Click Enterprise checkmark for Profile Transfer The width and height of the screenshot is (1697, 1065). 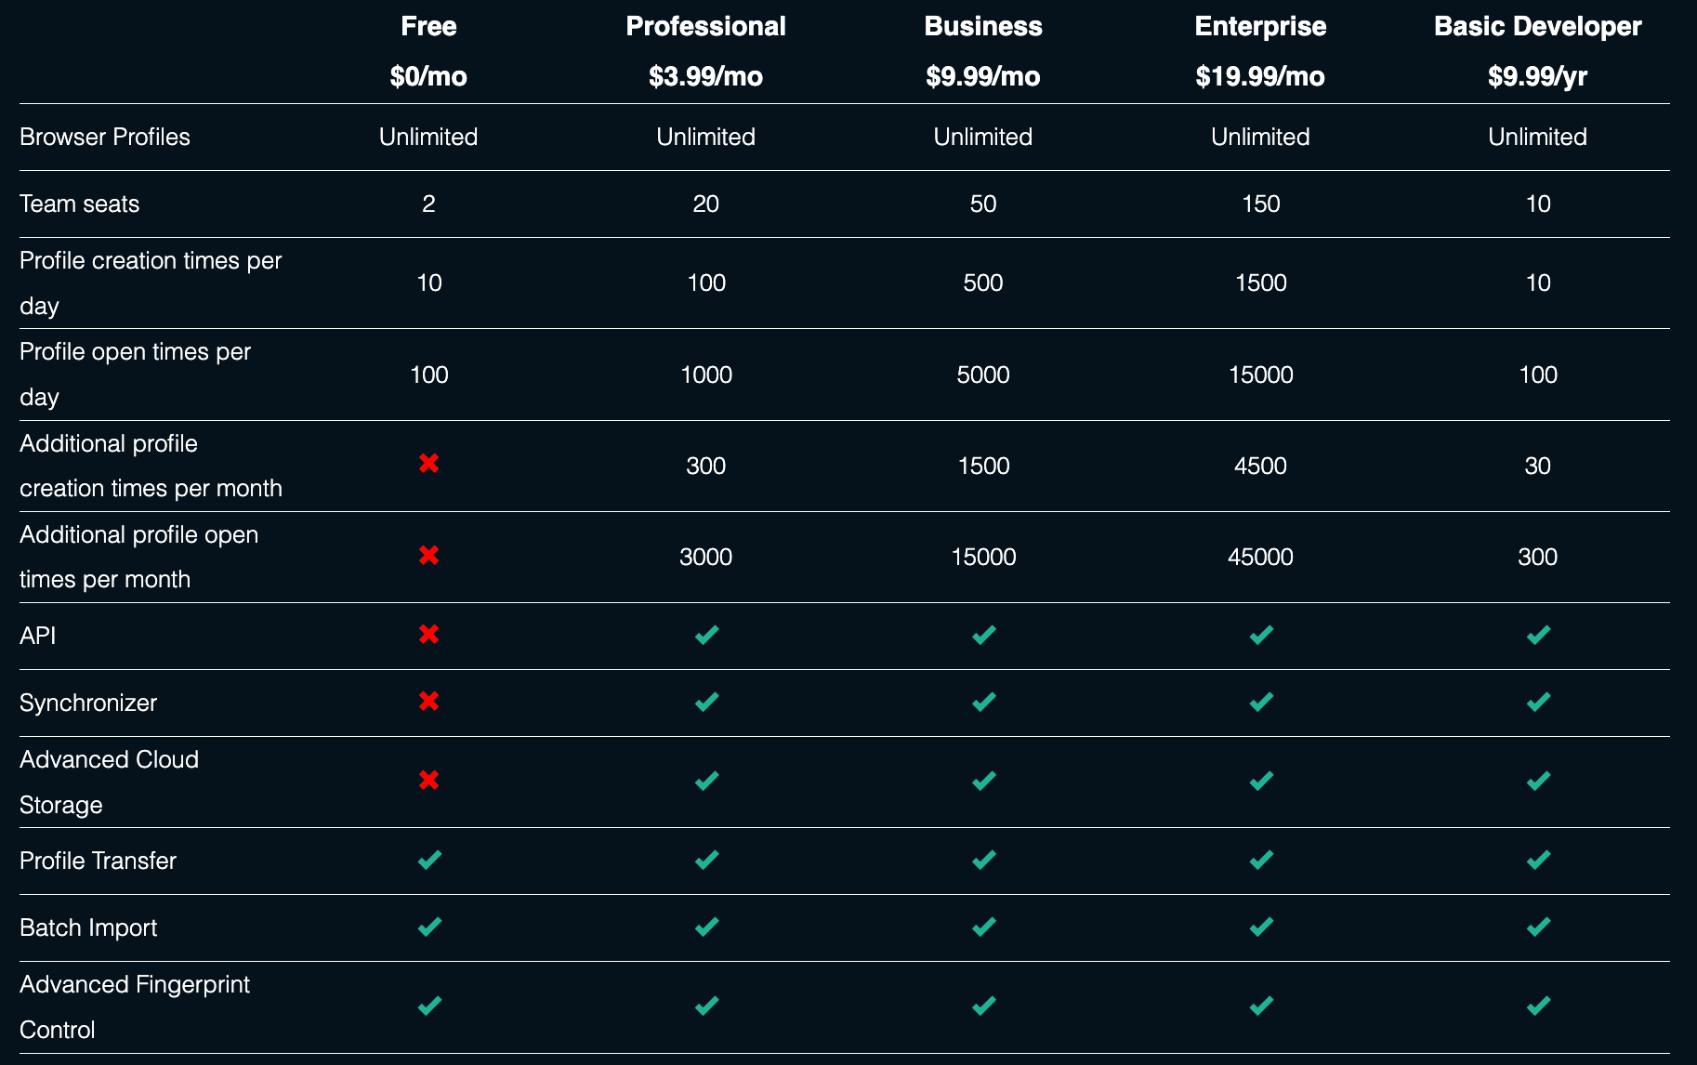pos(1260,860)
